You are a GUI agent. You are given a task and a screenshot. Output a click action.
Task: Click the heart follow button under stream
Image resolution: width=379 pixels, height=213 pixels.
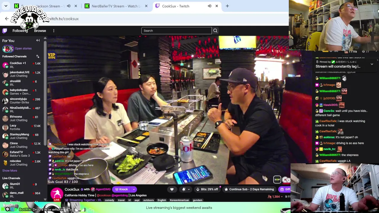point(172,189)
